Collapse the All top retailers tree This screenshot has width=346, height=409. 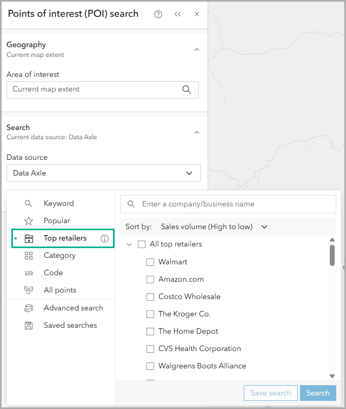[x=129, y=244]
